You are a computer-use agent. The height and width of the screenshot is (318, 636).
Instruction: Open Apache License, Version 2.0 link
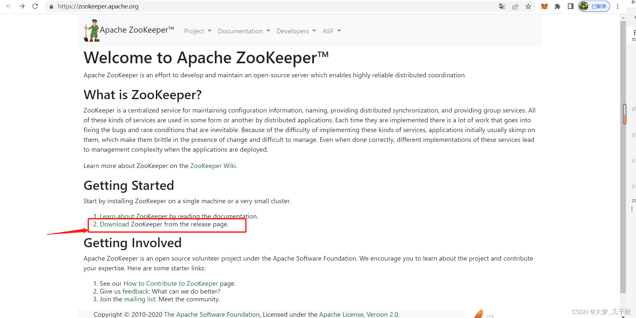click(359, 314)
